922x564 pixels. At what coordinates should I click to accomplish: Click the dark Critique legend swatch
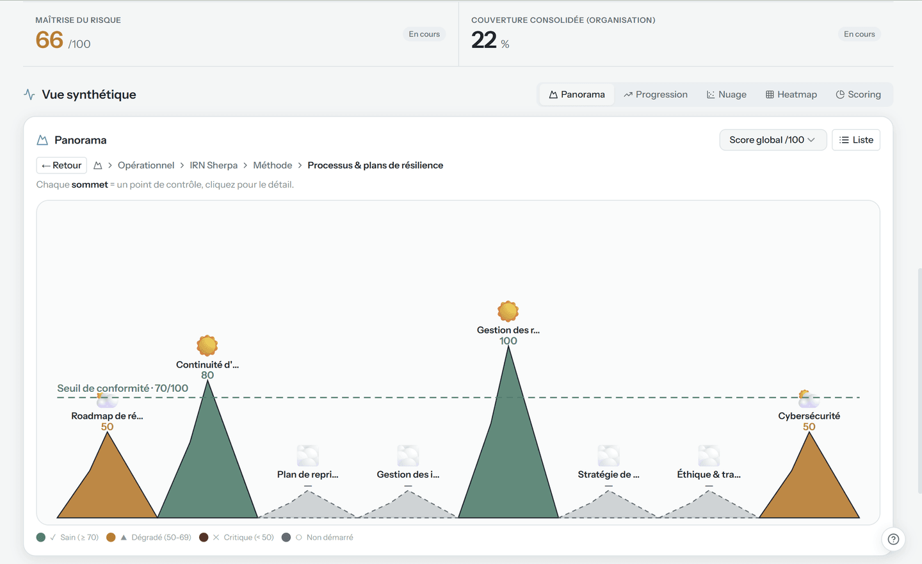pyautogui.click(x=204, y=537)
